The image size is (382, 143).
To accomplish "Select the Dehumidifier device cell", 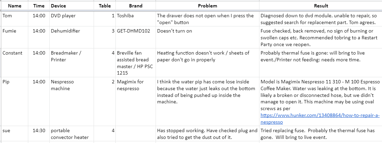I will 71,37.
